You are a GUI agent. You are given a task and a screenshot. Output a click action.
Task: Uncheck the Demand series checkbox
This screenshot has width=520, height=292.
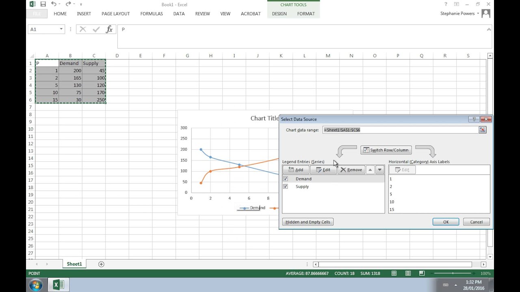pyautogui.click(x=285, y=179)
